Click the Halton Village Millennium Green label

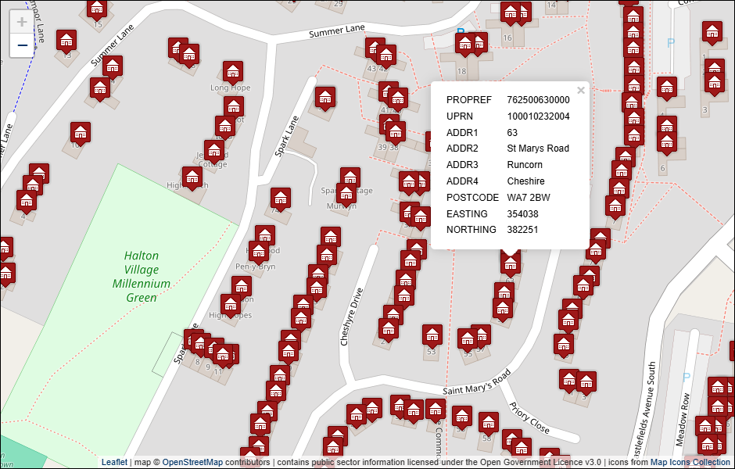(141, 277)
